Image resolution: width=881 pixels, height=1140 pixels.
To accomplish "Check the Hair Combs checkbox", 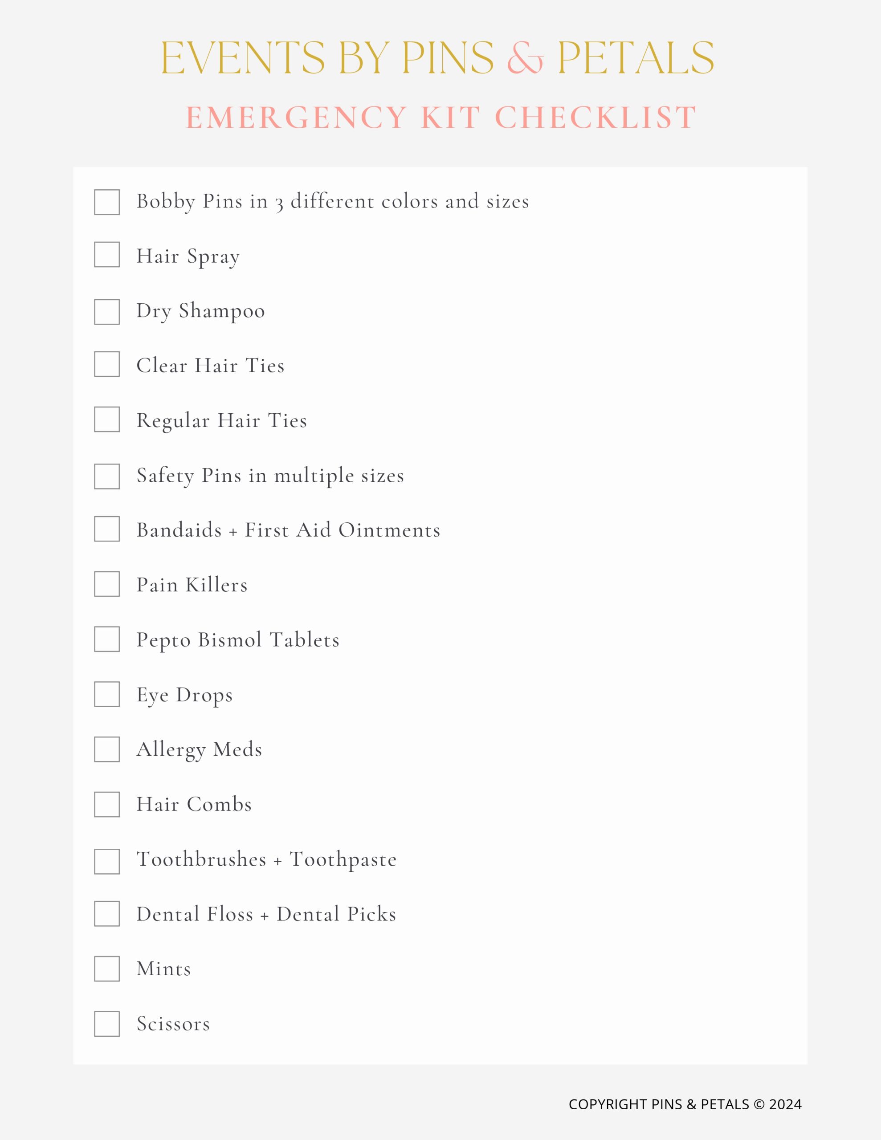I will pyautogui.click(x=106, y=804).
